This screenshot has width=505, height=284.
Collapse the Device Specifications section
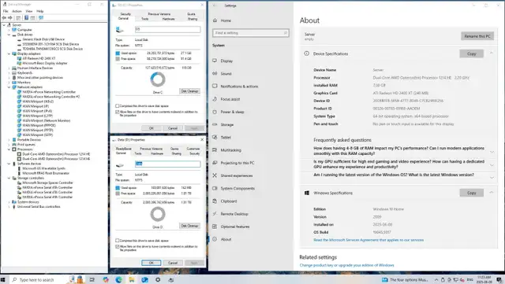click(x=492, y=53)
